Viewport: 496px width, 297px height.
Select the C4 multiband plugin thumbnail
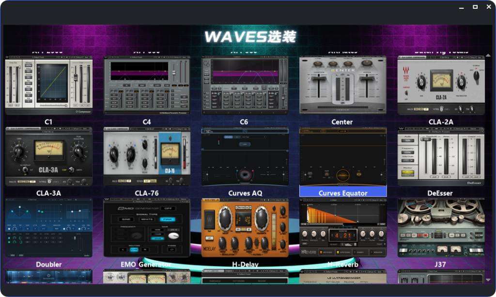click(147, 85)
